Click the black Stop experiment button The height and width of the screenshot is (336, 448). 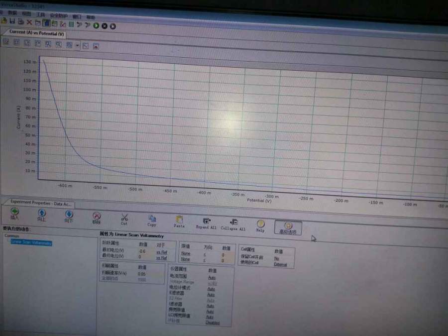[x=105, y=26]
